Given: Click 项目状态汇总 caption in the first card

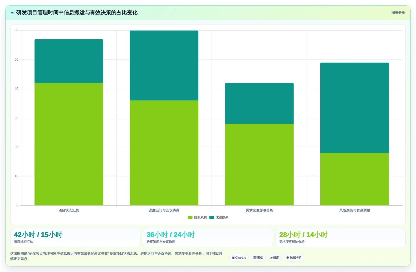Looking at the screenshot, I should pos(23,242).
